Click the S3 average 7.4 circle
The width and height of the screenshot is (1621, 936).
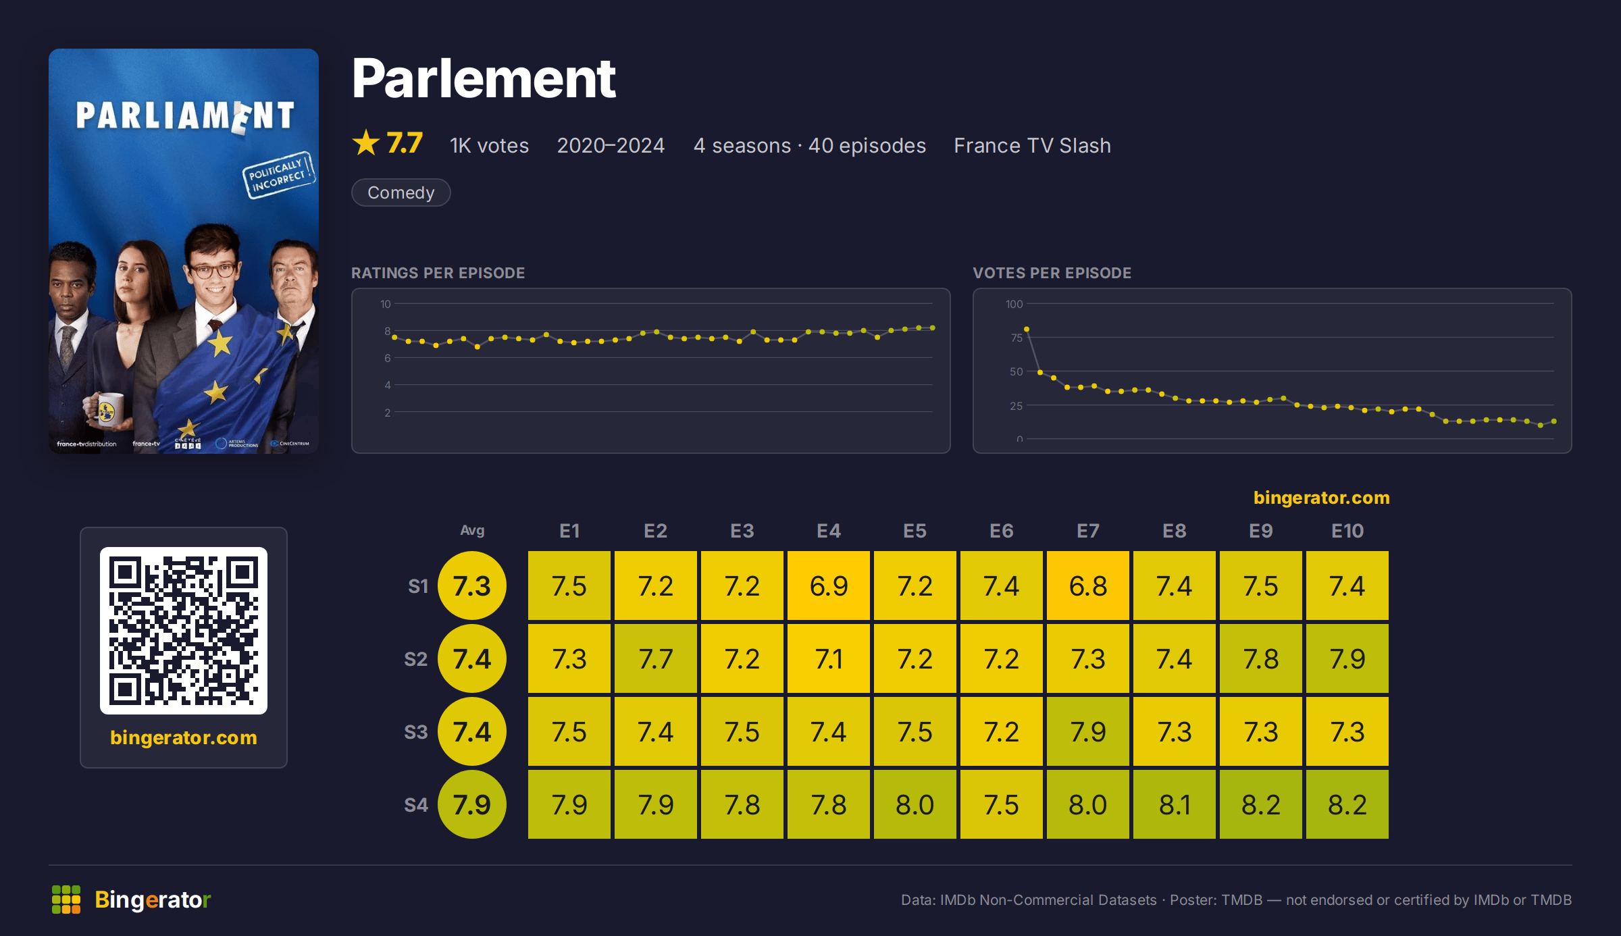pyautogui.click(x=472, y=731)
